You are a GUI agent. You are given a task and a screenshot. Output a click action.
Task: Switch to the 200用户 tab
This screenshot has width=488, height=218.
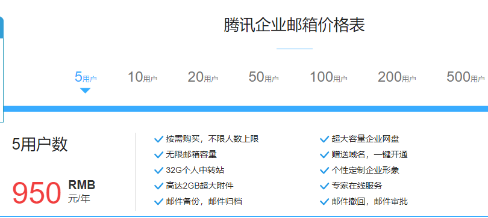[x=397, y=77]
